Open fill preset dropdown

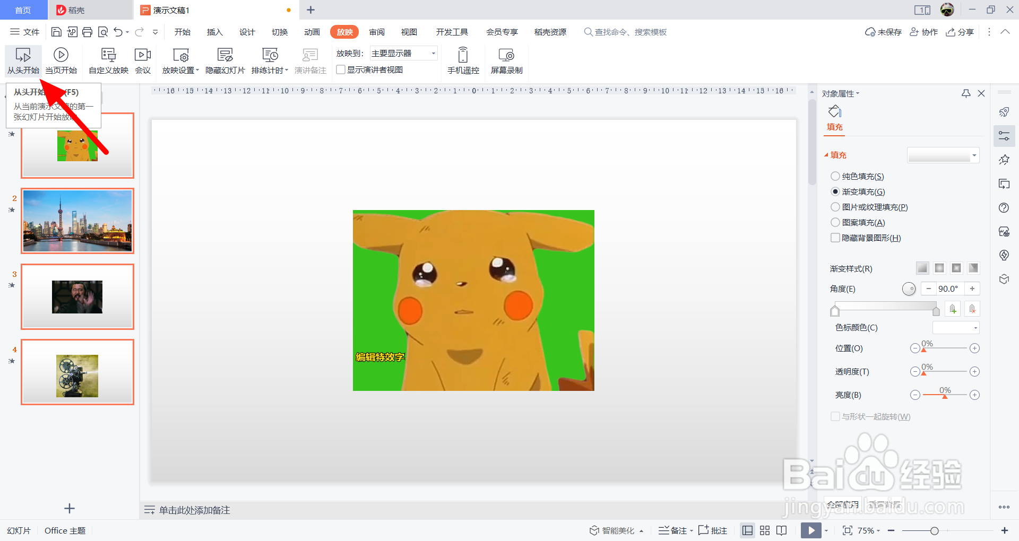point(943,155)
